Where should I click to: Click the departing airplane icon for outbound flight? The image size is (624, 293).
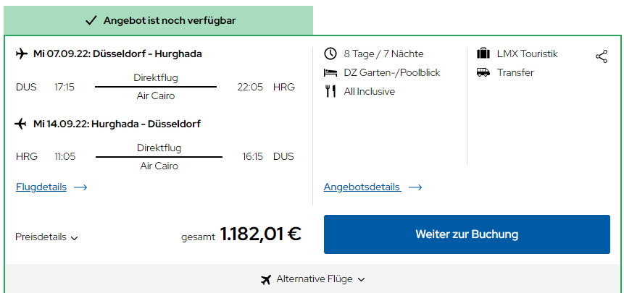coord(22,54)
